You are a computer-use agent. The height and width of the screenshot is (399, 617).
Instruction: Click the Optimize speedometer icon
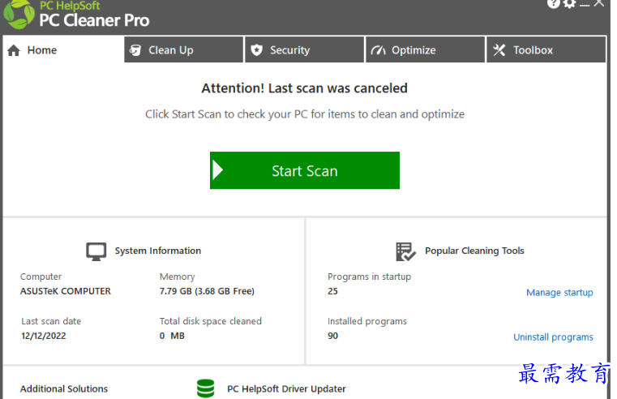pyautogui.click(x=378, y=50)
